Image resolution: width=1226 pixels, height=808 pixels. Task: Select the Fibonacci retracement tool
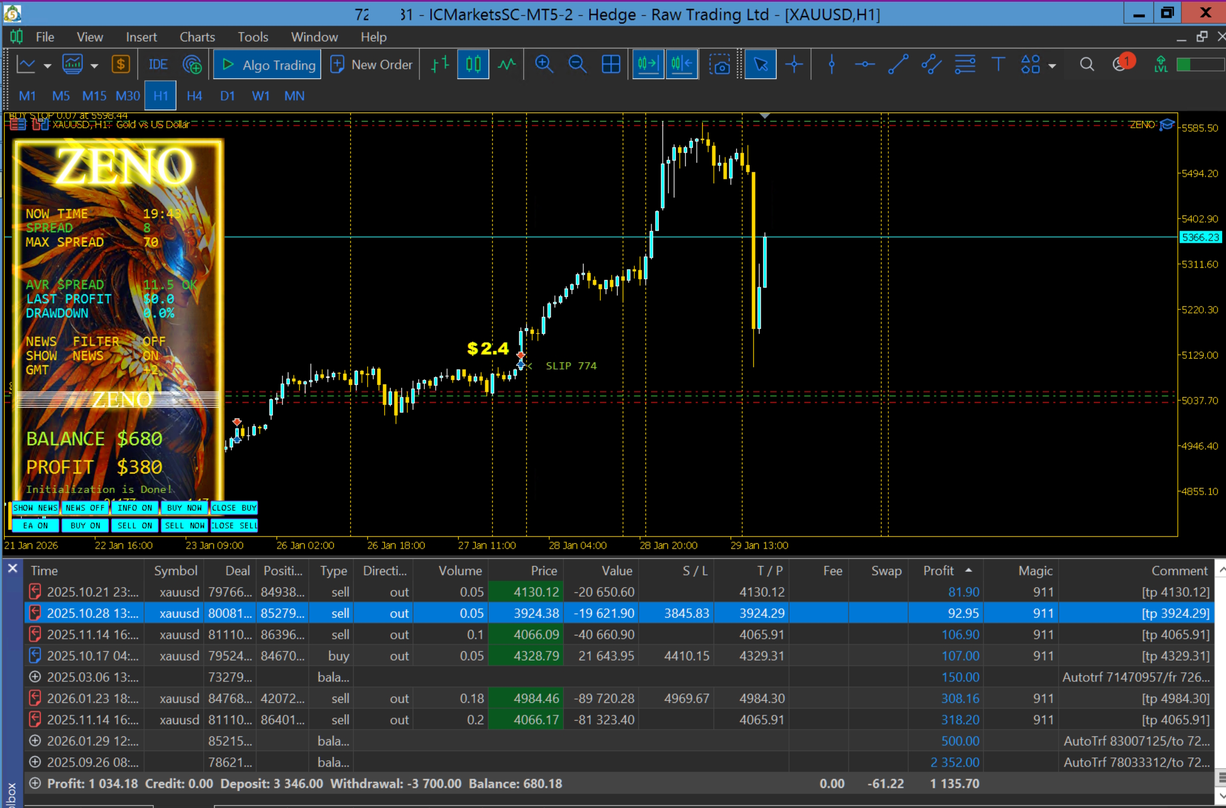[x=964, y=64]
